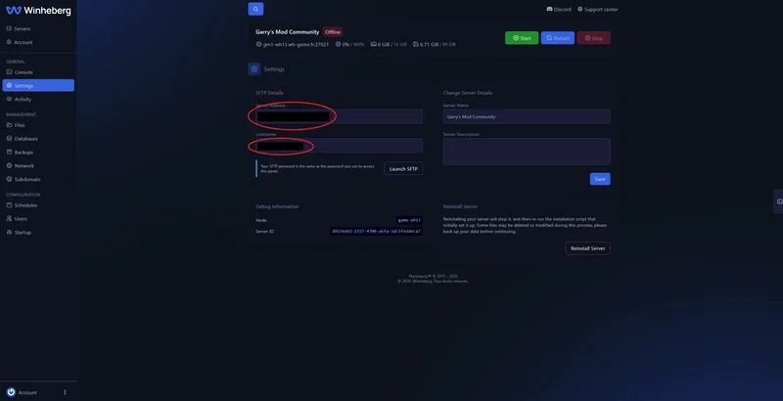
Task: Click the Server ID value
Action: [x=377, y=232]
